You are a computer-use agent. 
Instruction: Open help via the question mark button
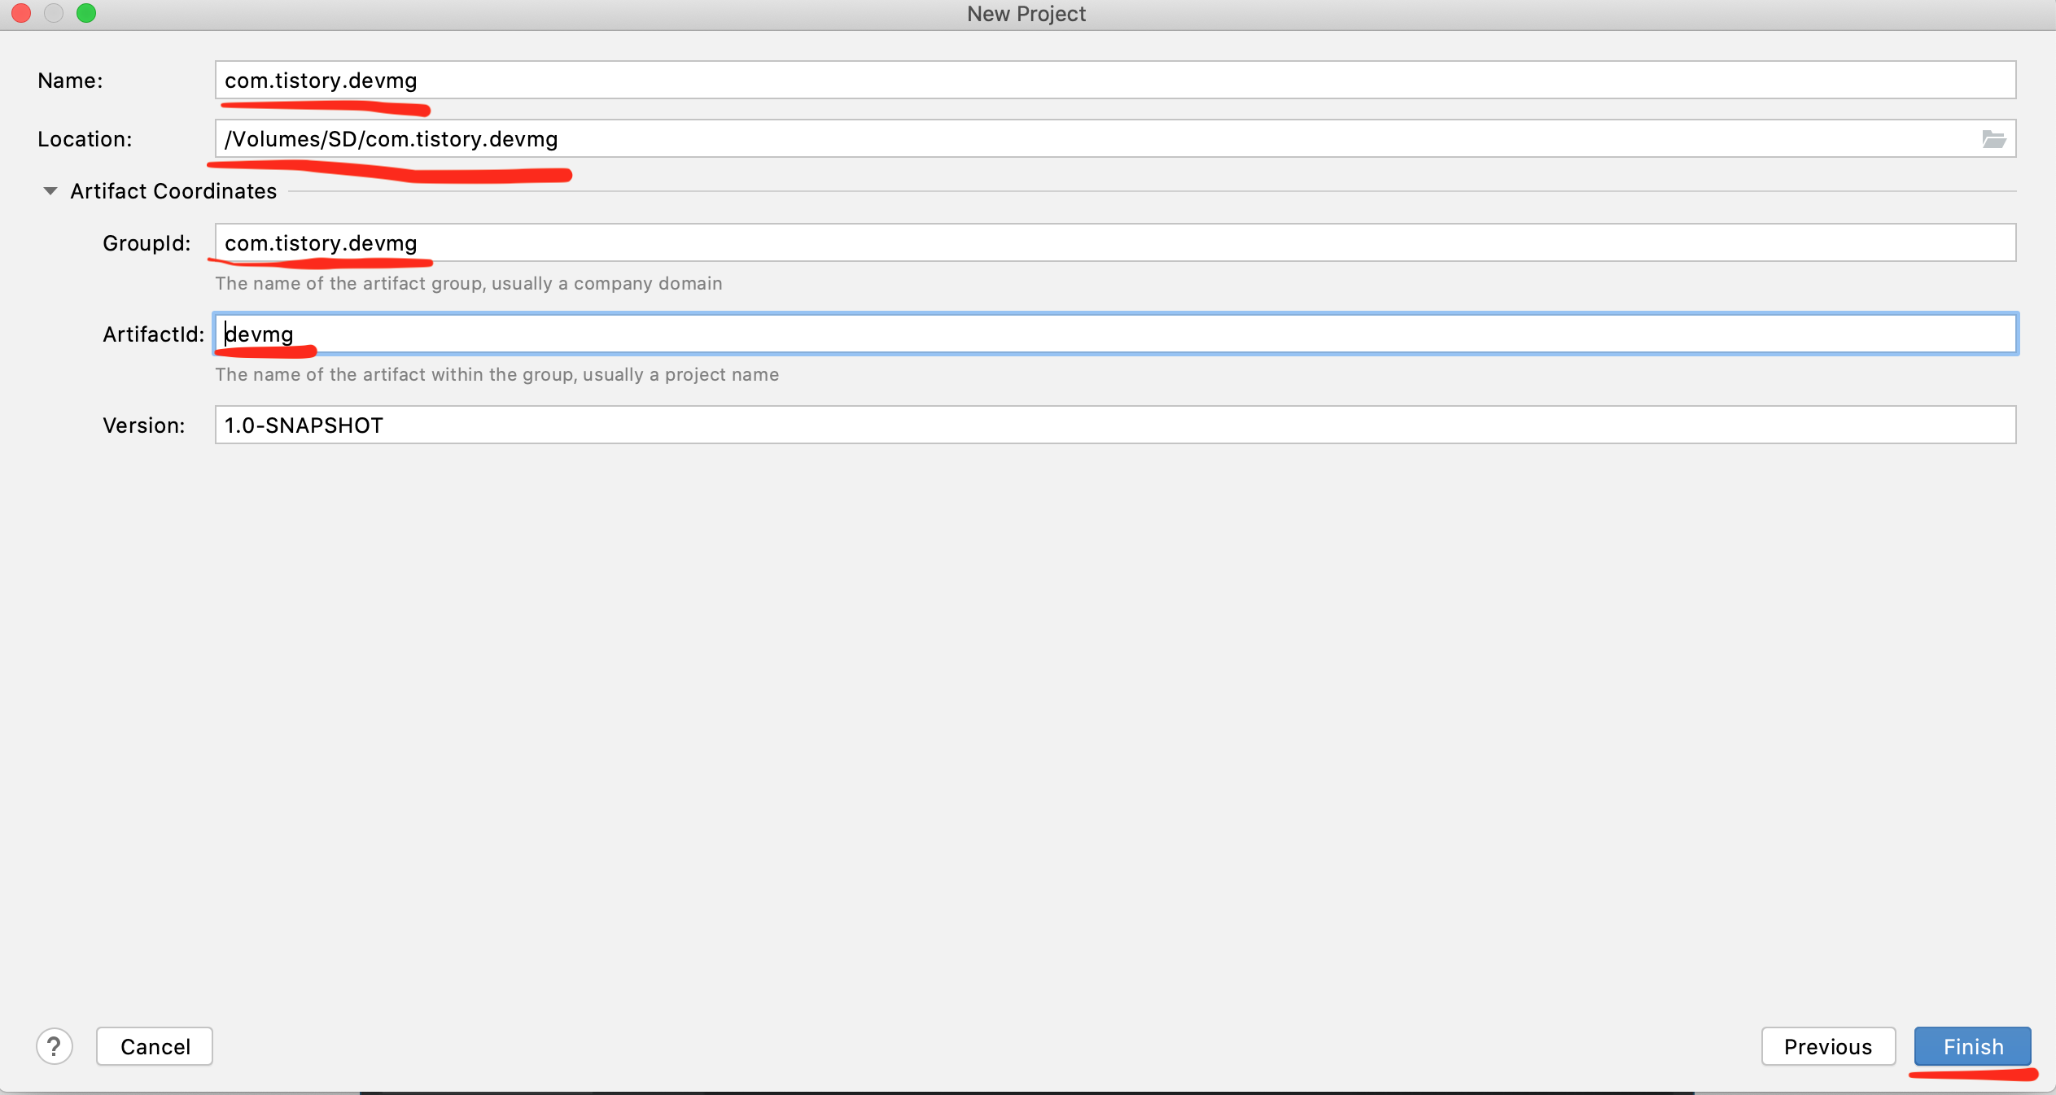(55, 1046)
